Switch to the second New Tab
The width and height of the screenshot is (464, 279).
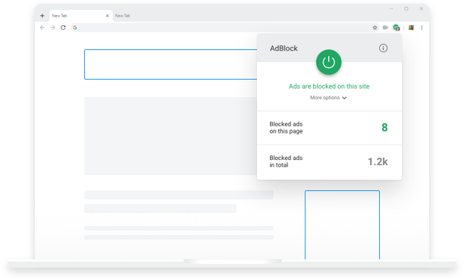(x=123, y=16)
